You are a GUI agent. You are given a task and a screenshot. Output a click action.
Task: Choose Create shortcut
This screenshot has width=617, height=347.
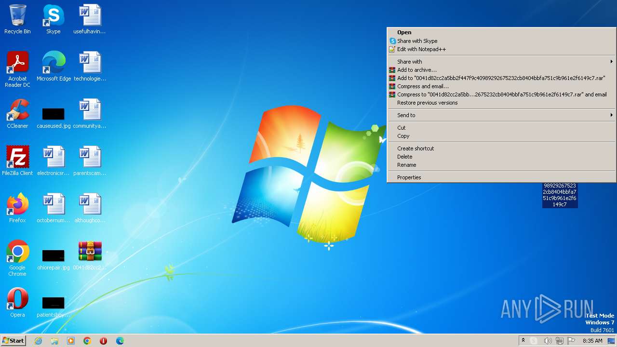pos(501,148)
